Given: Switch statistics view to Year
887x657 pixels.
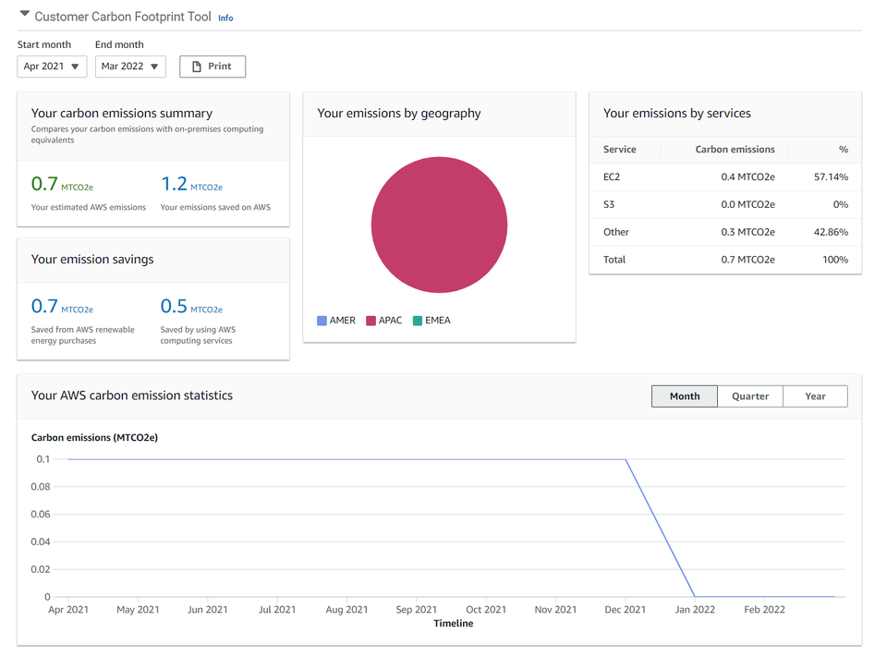Looking at the screenshot, I should (815, 396).
